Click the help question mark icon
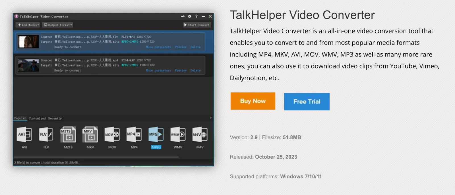 tap(196, 16)
